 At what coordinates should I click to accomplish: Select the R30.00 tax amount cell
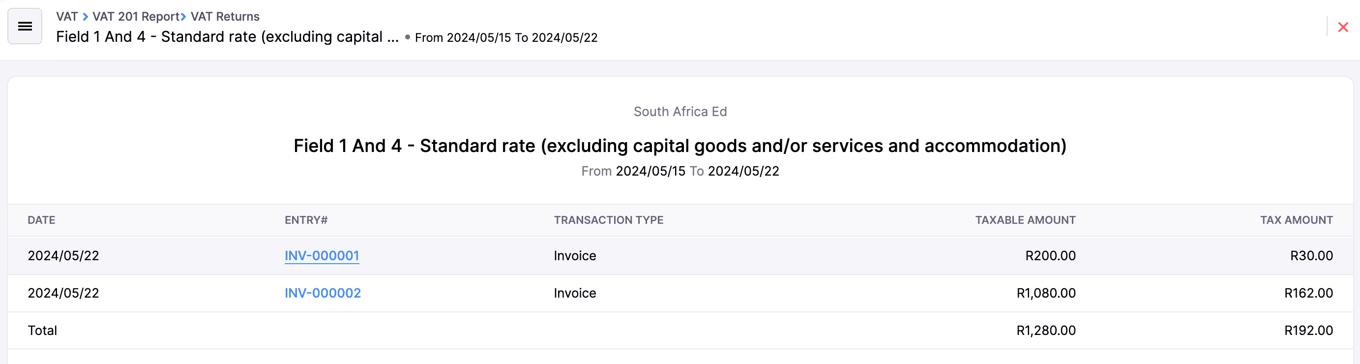(1311, 256)
